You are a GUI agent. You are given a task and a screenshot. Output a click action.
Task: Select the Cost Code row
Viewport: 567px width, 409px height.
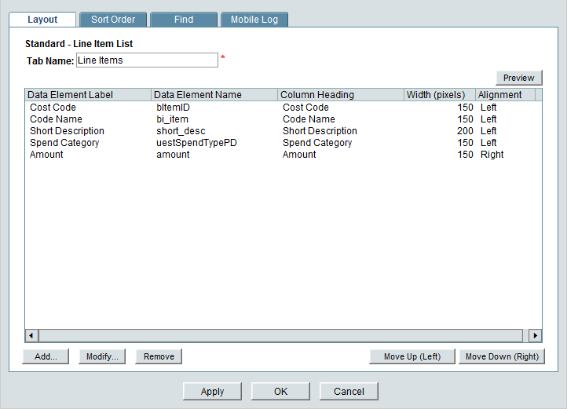(x=53, y=108)
